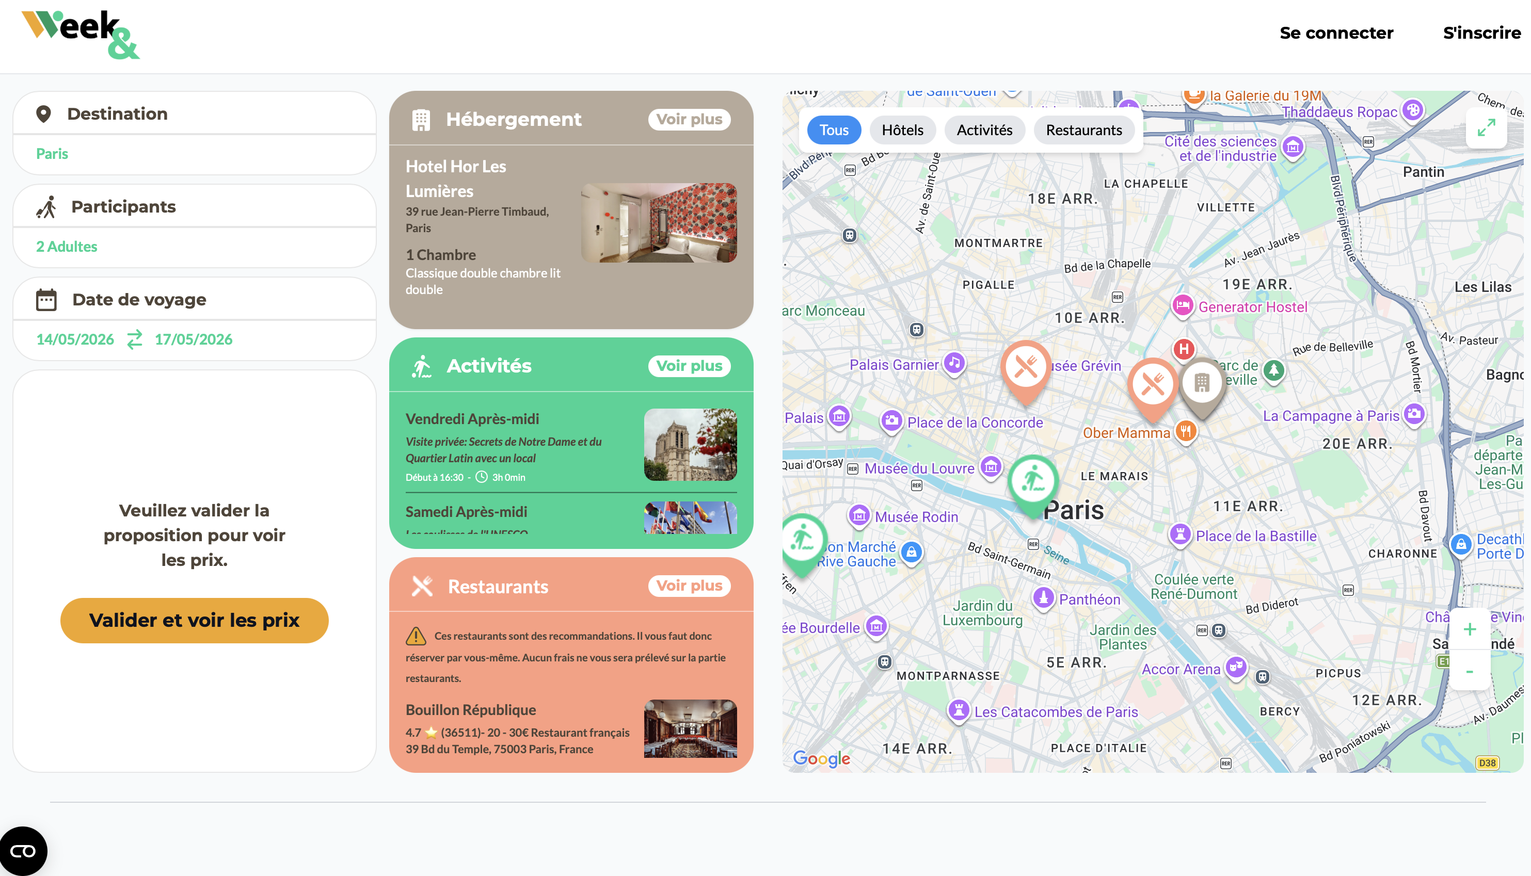Edit the 2 Adultes participants field

(x=195, y=247)
